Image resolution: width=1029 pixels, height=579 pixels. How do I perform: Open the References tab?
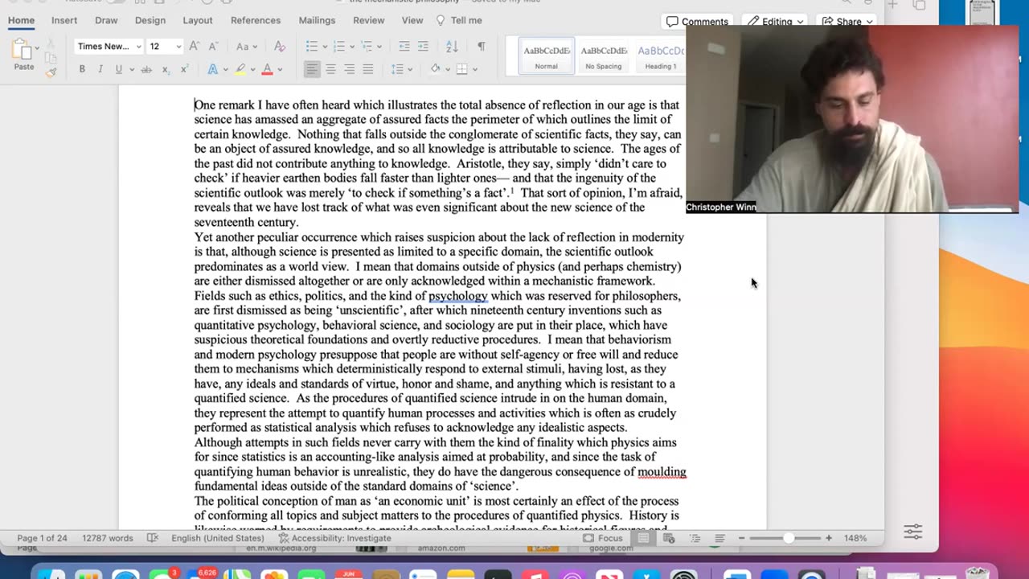[x=256, y=20]
